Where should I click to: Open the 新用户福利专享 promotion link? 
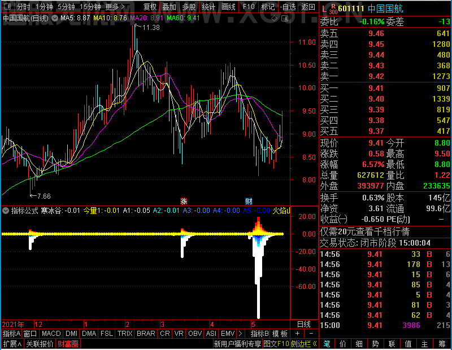237,344
